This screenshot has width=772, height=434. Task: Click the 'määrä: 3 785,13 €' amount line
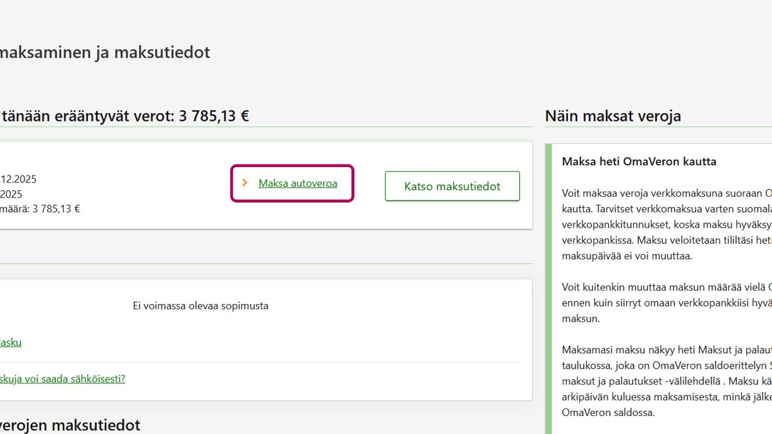40,208
